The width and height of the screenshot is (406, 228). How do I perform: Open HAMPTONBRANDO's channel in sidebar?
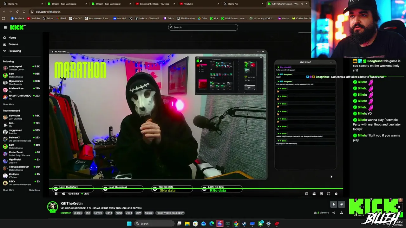21,97
